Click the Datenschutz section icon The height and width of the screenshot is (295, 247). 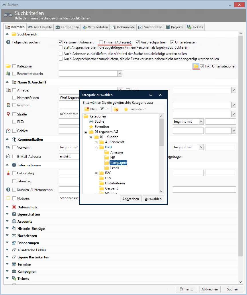(14, 207)
